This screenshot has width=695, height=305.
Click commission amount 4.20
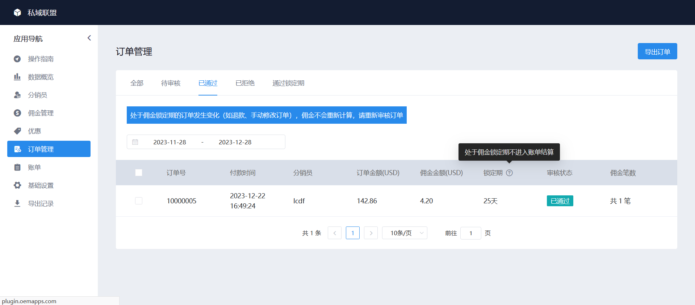coord(426,201)
